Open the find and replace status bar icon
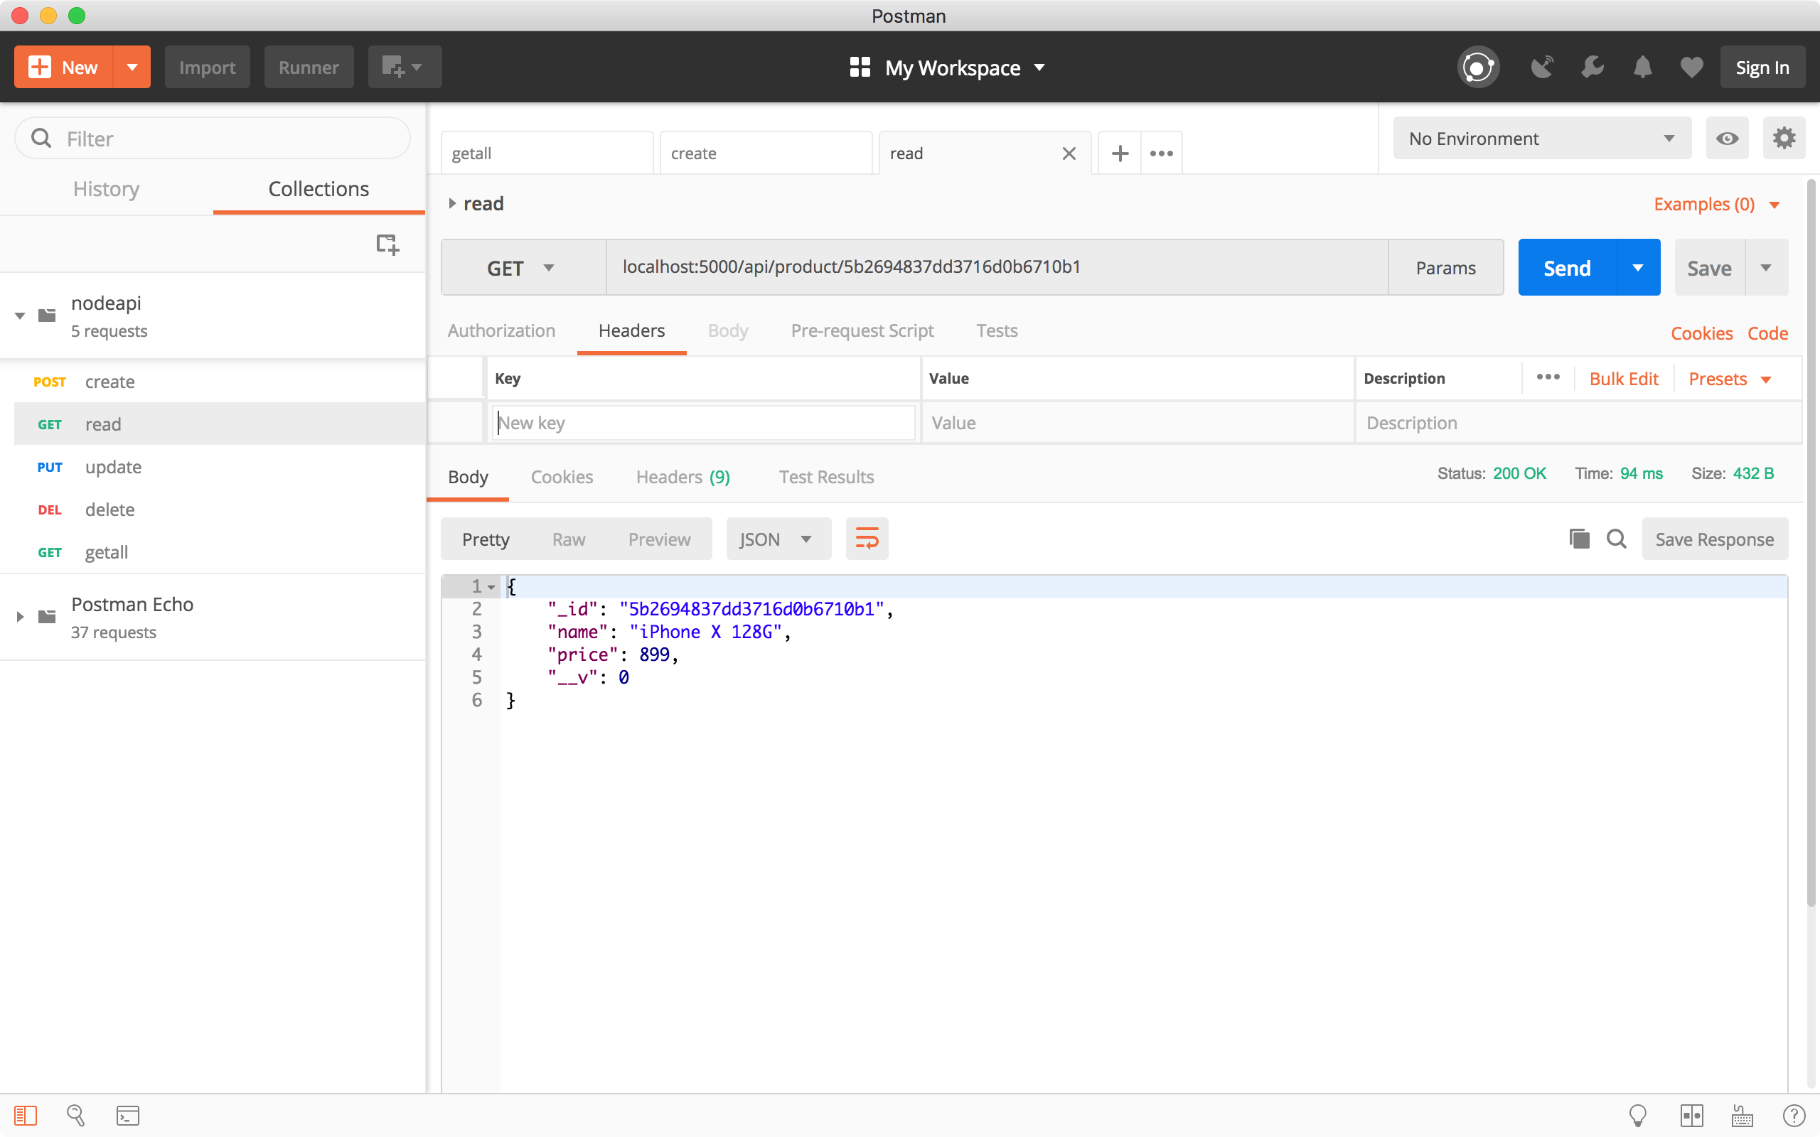The image size is (1820, 1137). tap(76, 1115)
